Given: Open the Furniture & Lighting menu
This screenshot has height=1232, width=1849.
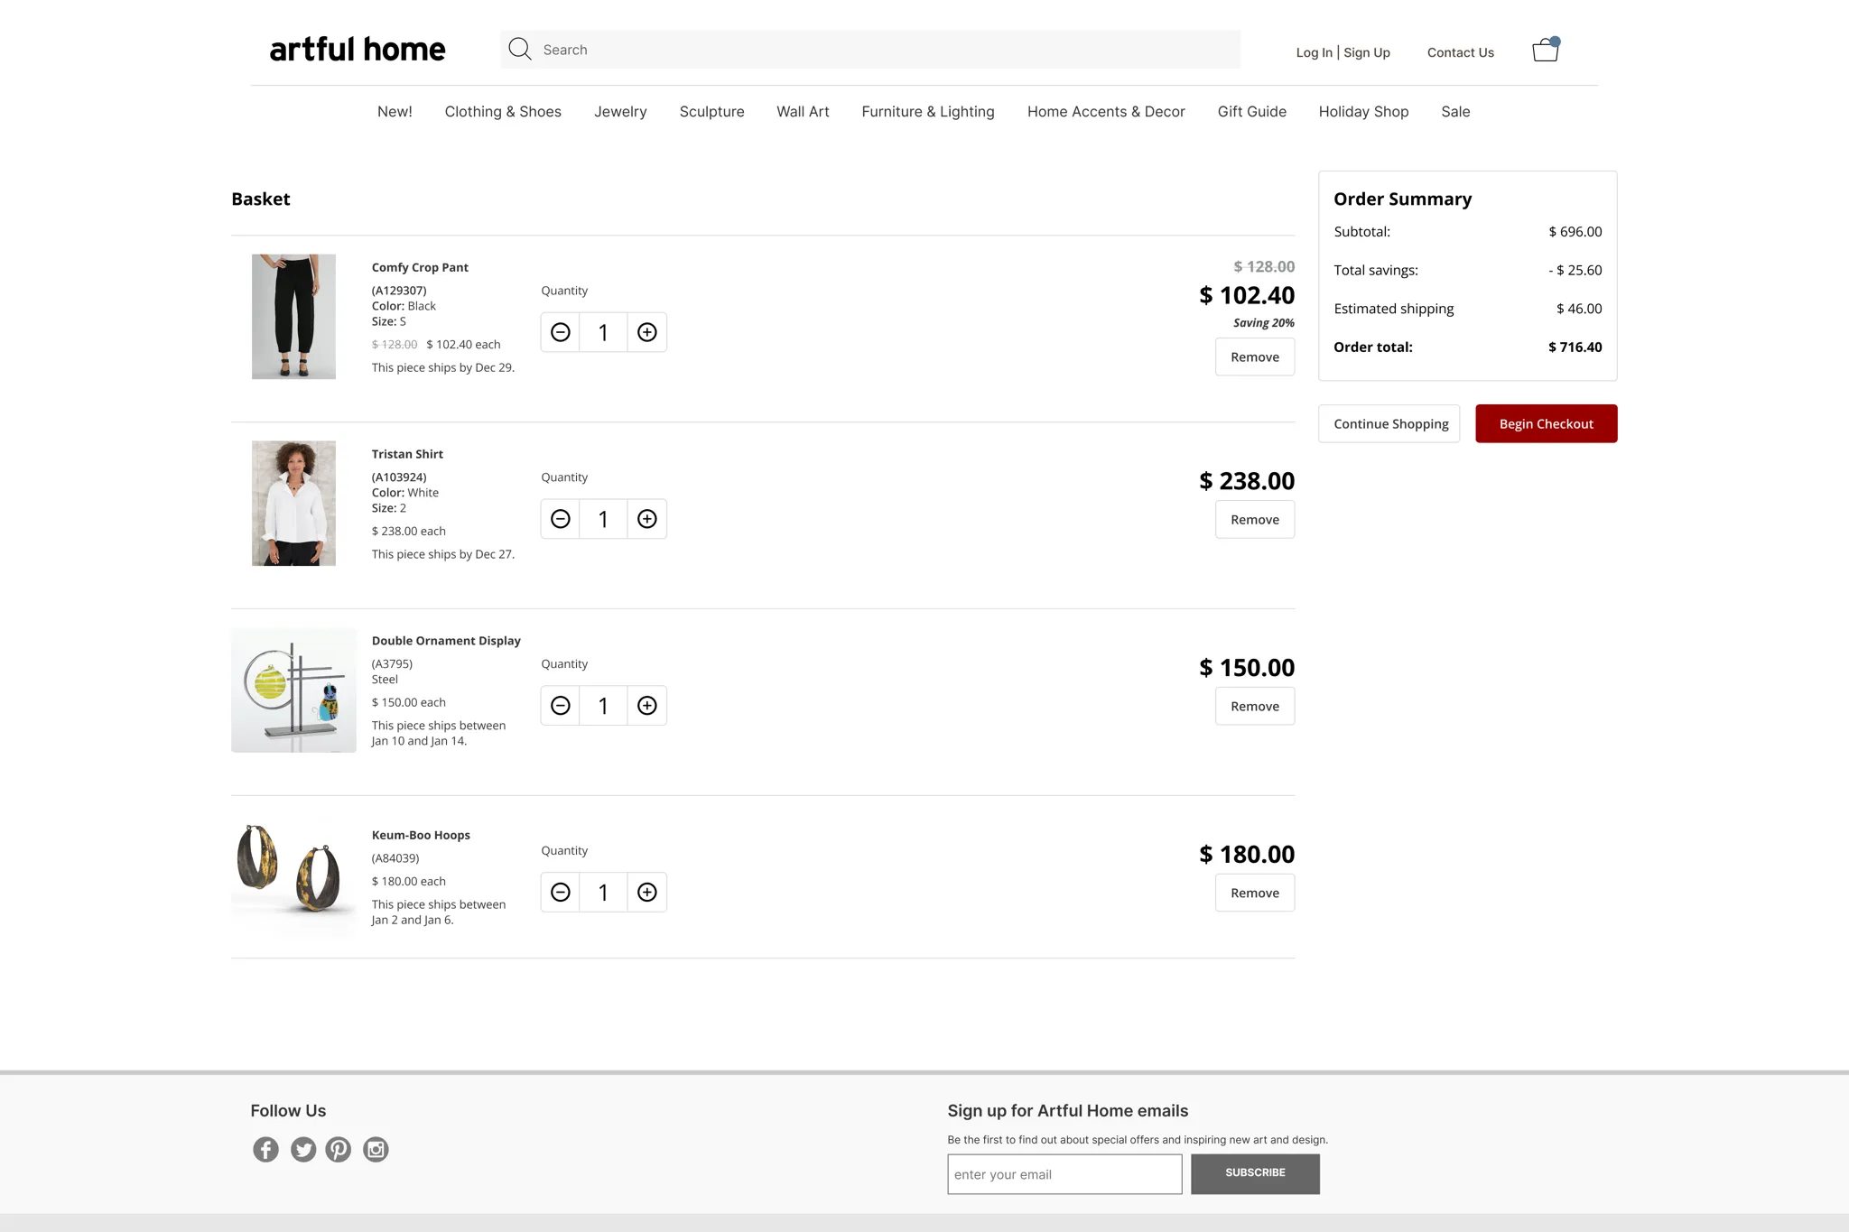Looking at the screenshot, I should [x=927, y=111].
